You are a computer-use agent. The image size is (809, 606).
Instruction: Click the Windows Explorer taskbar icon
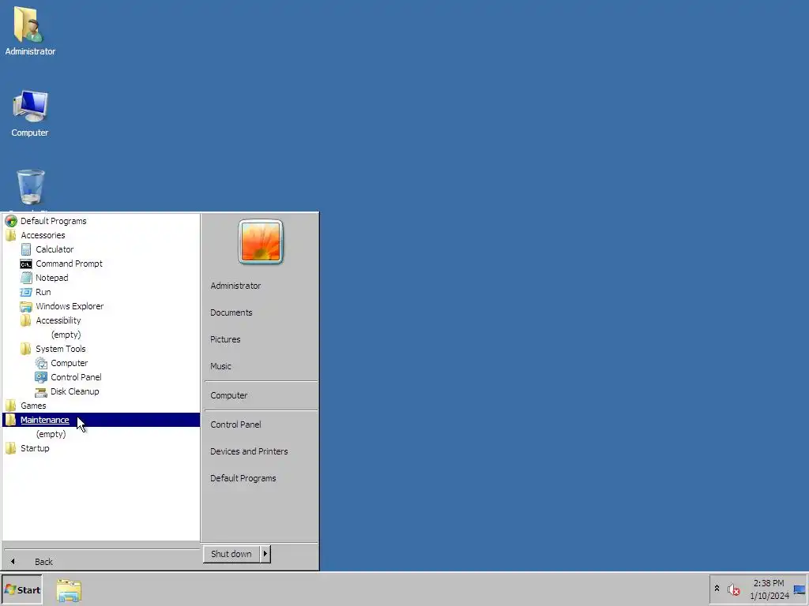coord(69,590)
